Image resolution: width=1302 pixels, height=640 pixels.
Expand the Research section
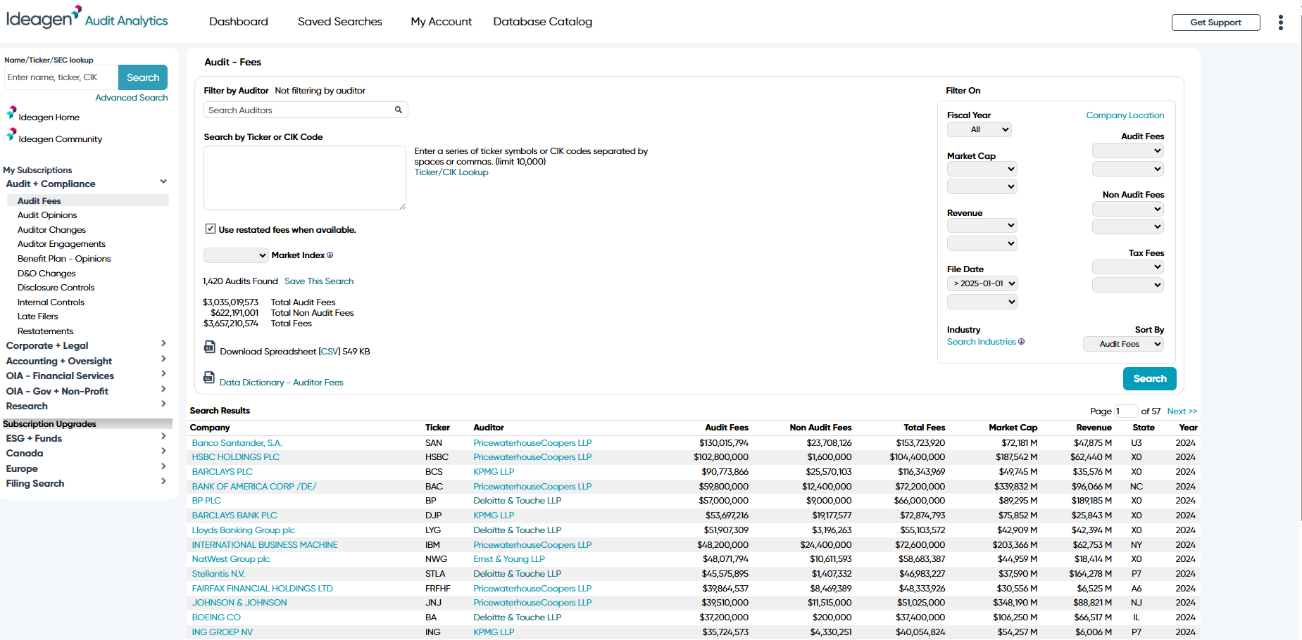pyautogui.click(x=163, y=404)
